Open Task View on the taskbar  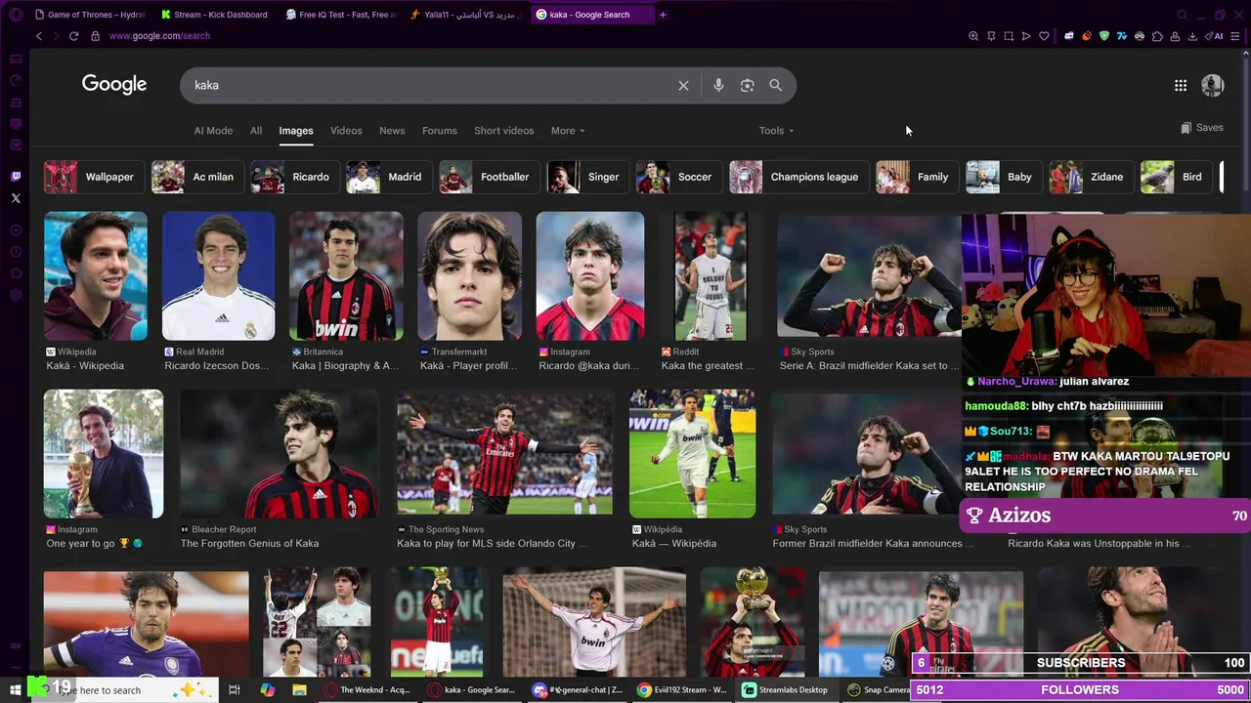(235, 689)
